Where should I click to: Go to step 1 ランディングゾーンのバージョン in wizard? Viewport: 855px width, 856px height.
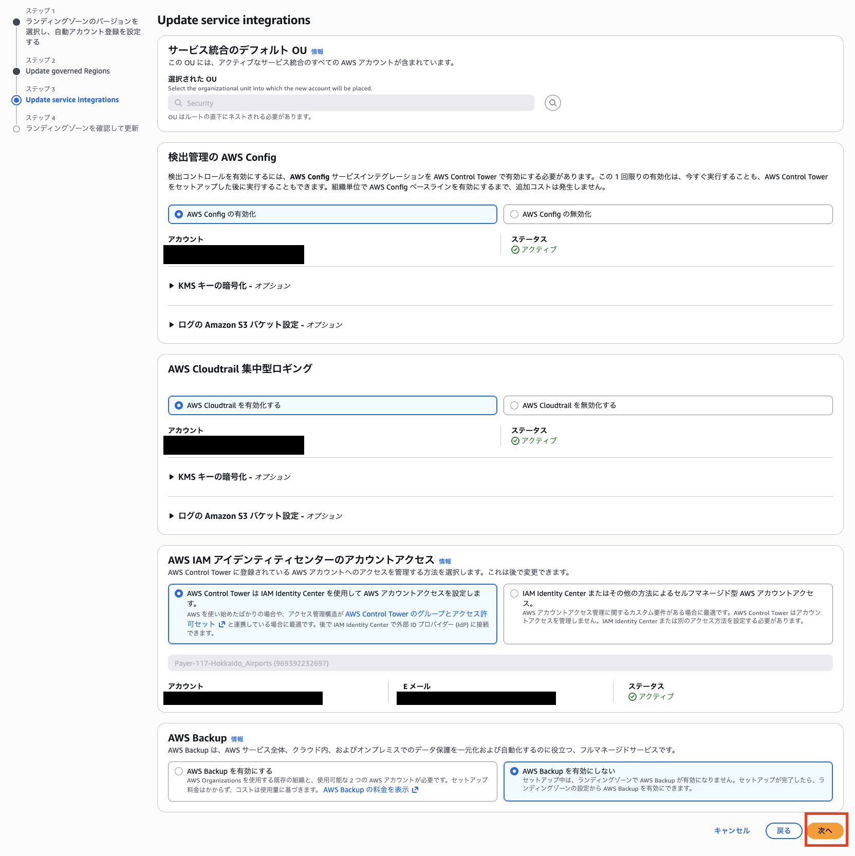click(x=83, y=31)
